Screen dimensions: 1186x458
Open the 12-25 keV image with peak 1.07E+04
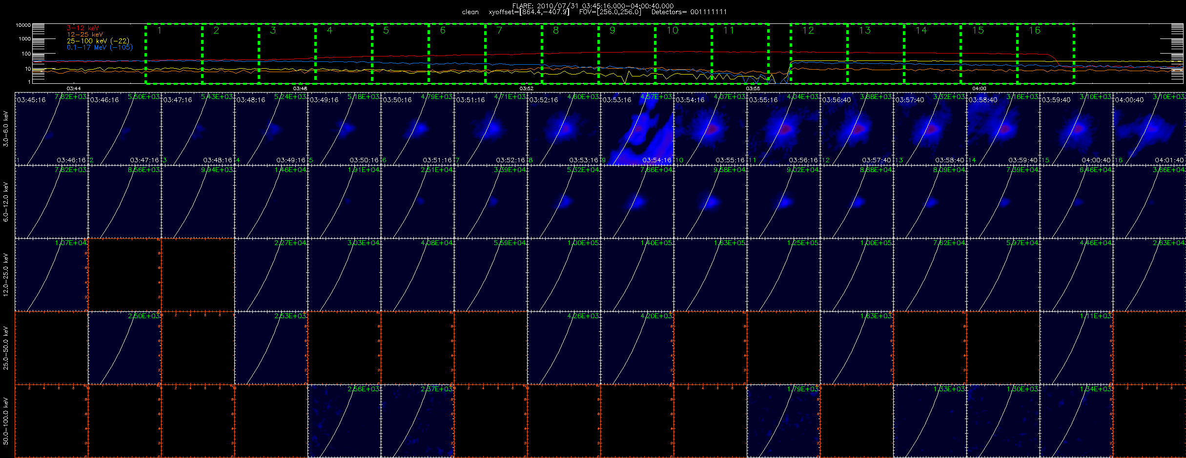(51, 275)
